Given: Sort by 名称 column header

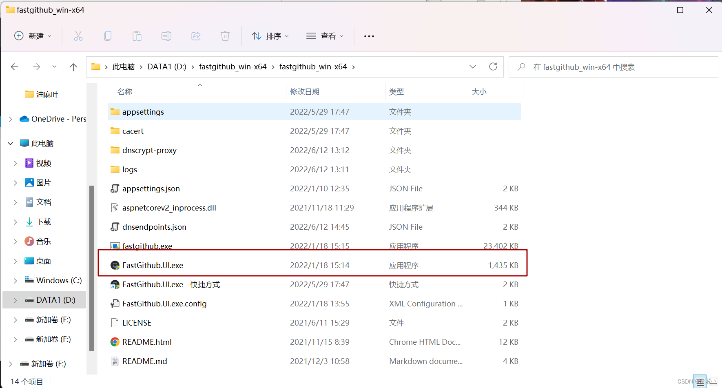Looking at the screenshot, I should coord(125,92).
